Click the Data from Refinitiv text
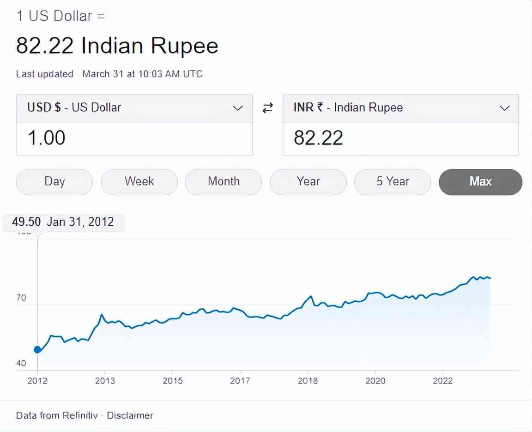 [57, 415]
